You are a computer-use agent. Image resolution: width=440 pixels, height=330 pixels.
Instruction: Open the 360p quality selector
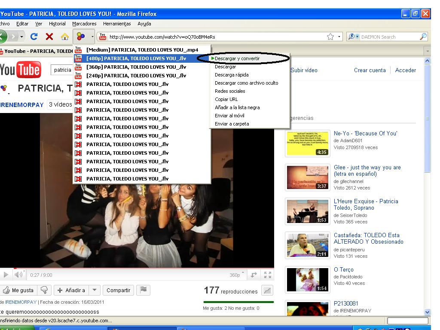pyautogui.click(x=237, y=275)
